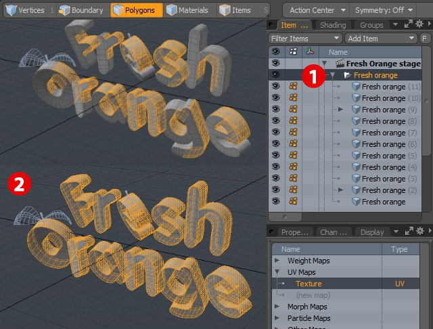
Task: Switch to Items selection mode
Action: [x=243, y=10]
